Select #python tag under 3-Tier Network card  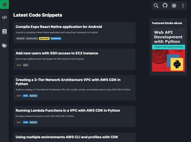click(33, 96)
